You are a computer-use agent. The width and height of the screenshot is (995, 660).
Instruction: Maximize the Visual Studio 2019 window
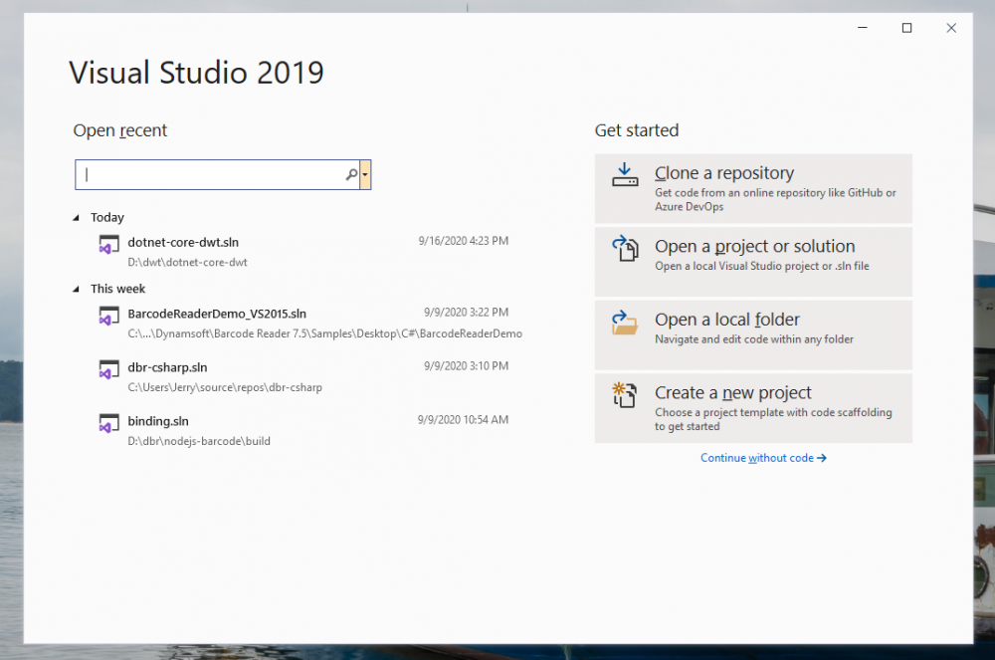pos(906,29)
